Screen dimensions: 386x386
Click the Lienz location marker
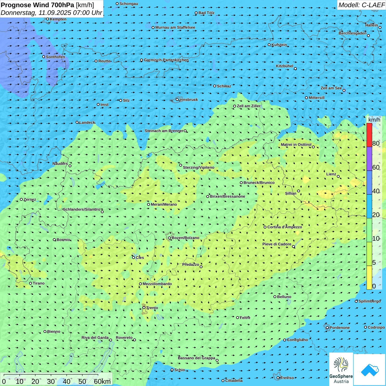(338, 176)
